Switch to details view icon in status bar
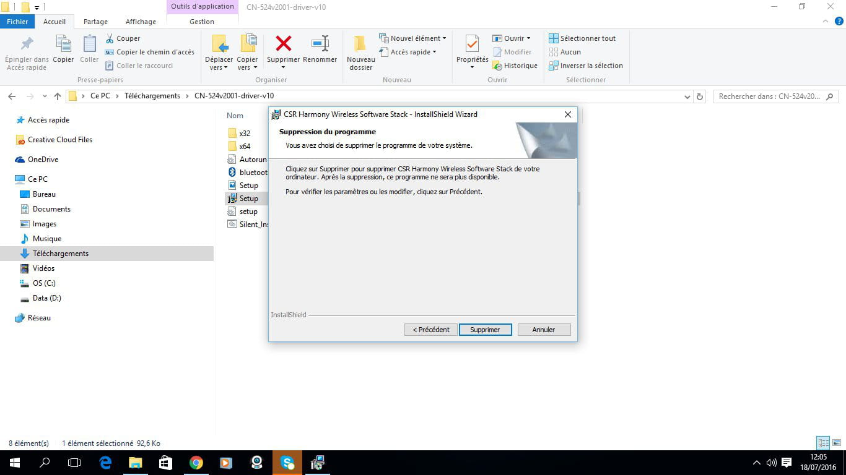This screenshot has height=475, width=846. tap(823, 443)
